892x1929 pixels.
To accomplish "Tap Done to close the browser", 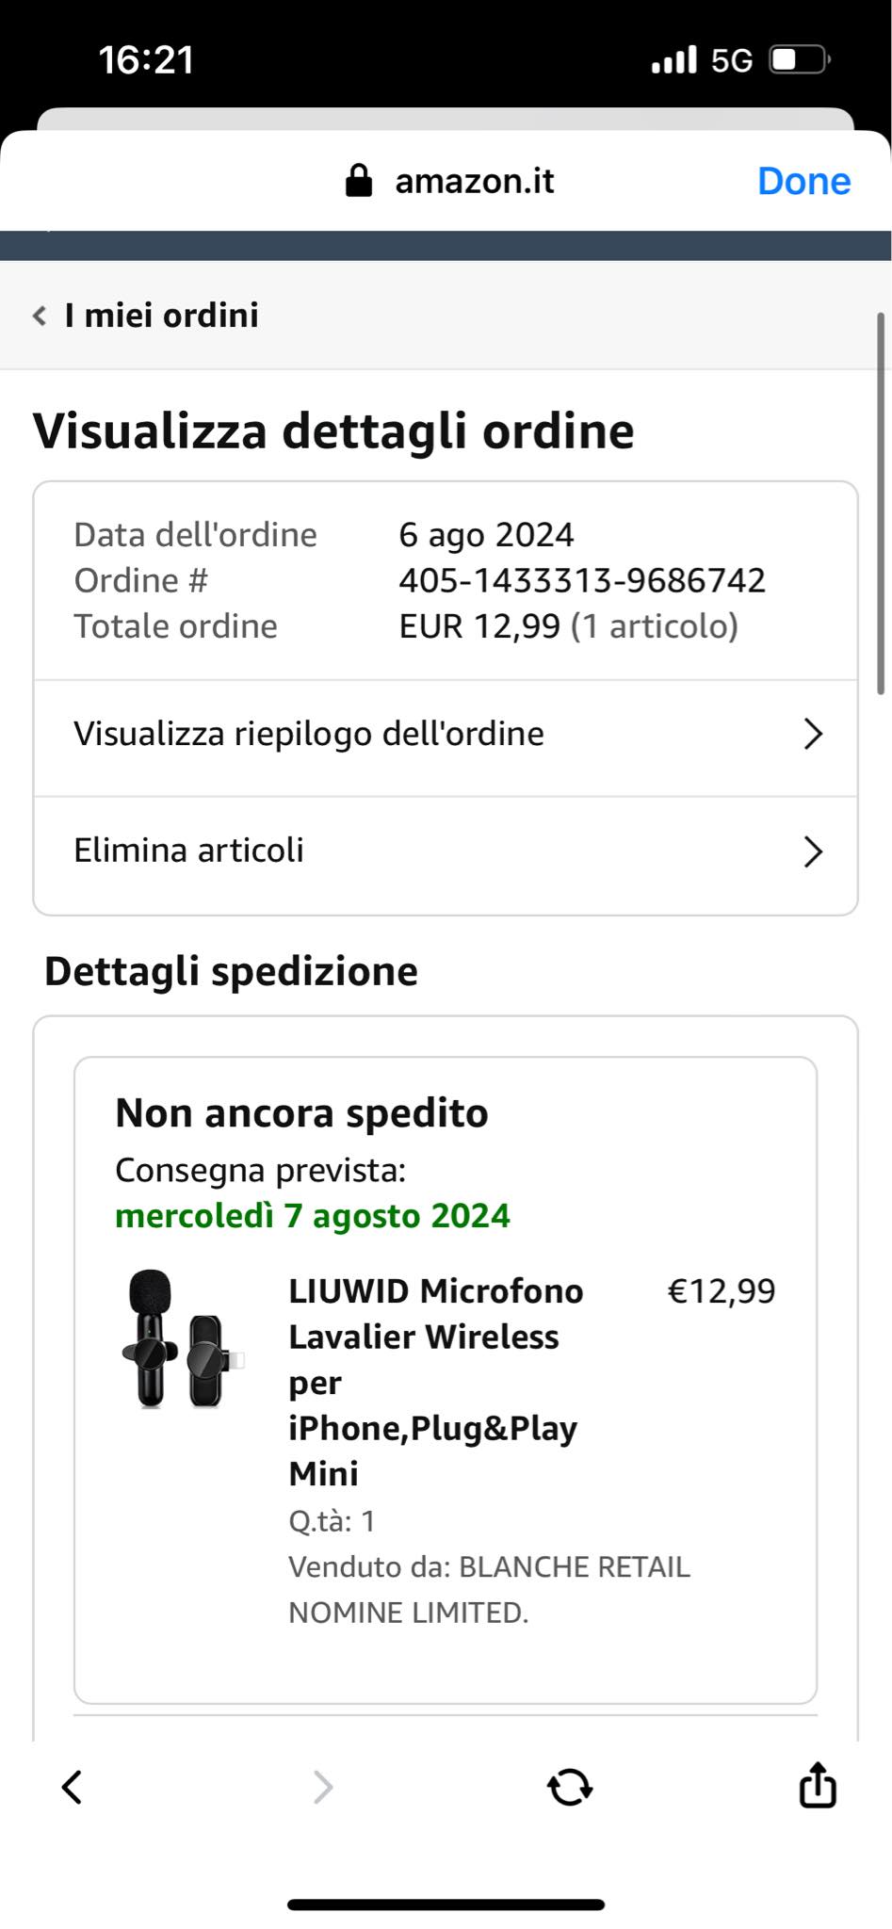I will click(x=803, y=181).
